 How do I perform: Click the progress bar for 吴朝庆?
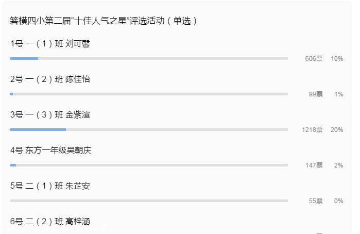click(149, 165)
